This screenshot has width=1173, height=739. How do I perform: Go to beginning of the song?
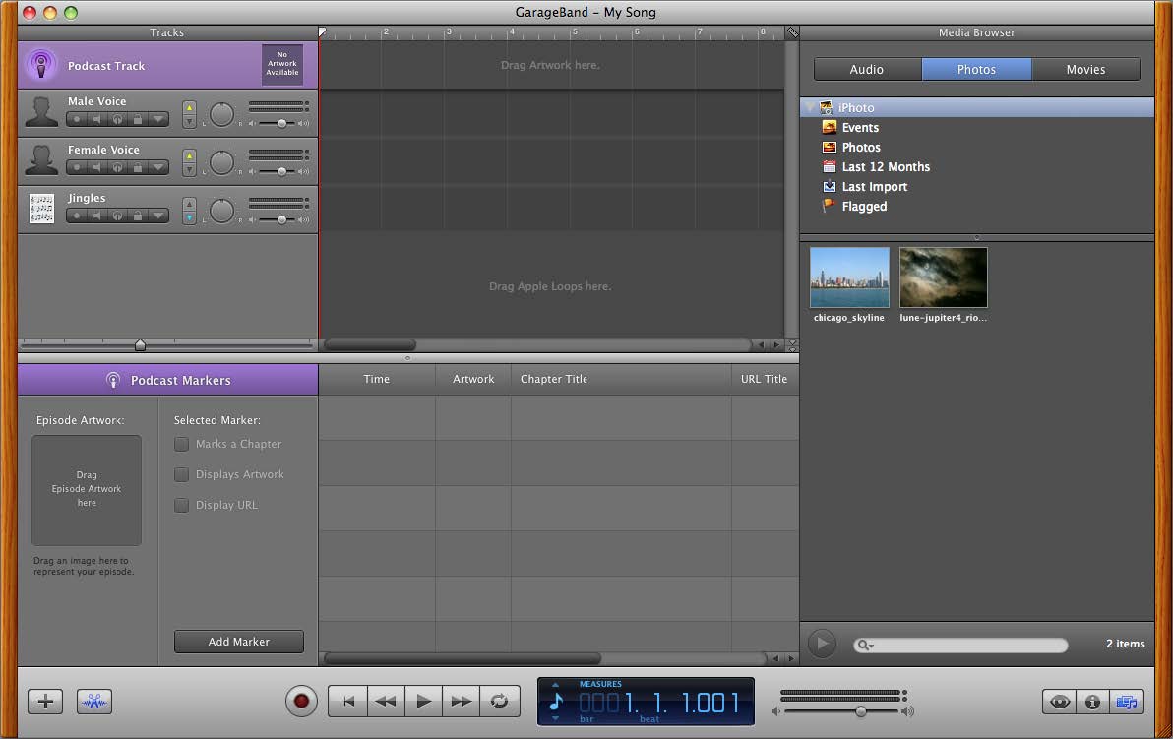[347, 701]
